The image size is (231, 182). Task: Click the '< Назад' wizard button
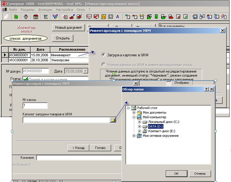78,148
